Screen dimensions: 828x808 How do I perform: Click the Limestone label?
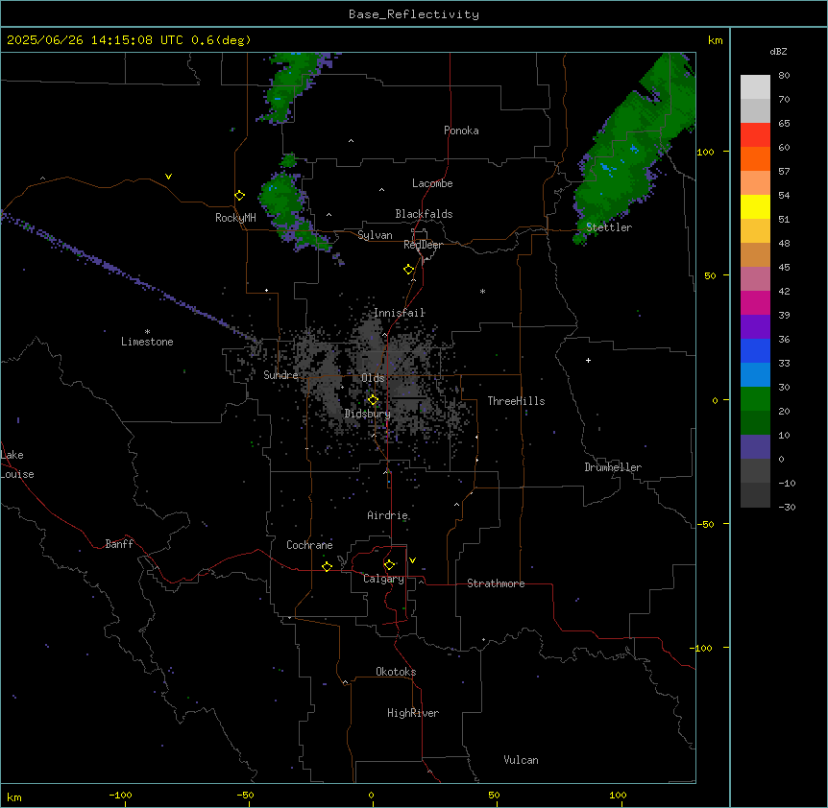point(147,342)
